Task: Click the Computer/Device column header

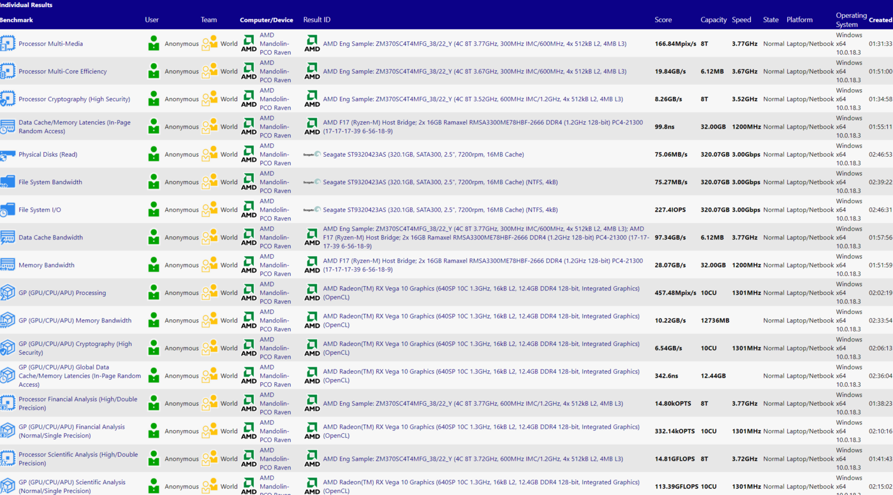Action: (x=266, y=20)
